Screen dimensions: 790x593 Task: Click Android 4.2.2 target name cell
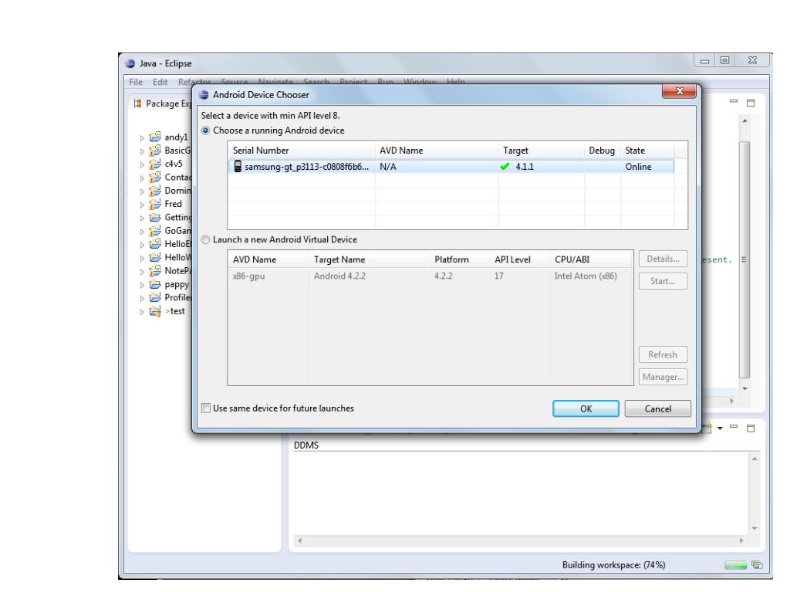(339, 276)
